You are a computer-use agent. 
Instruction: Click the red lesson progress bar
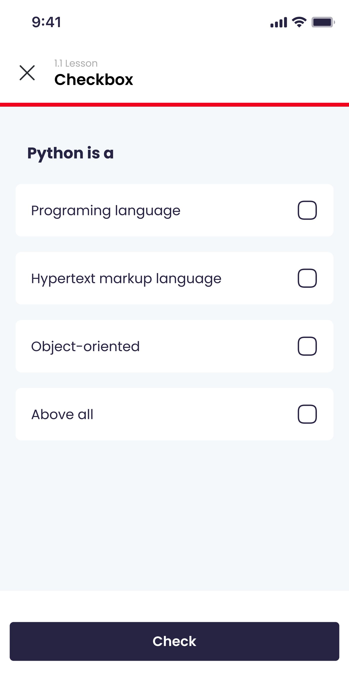click(x=174, y=105)
